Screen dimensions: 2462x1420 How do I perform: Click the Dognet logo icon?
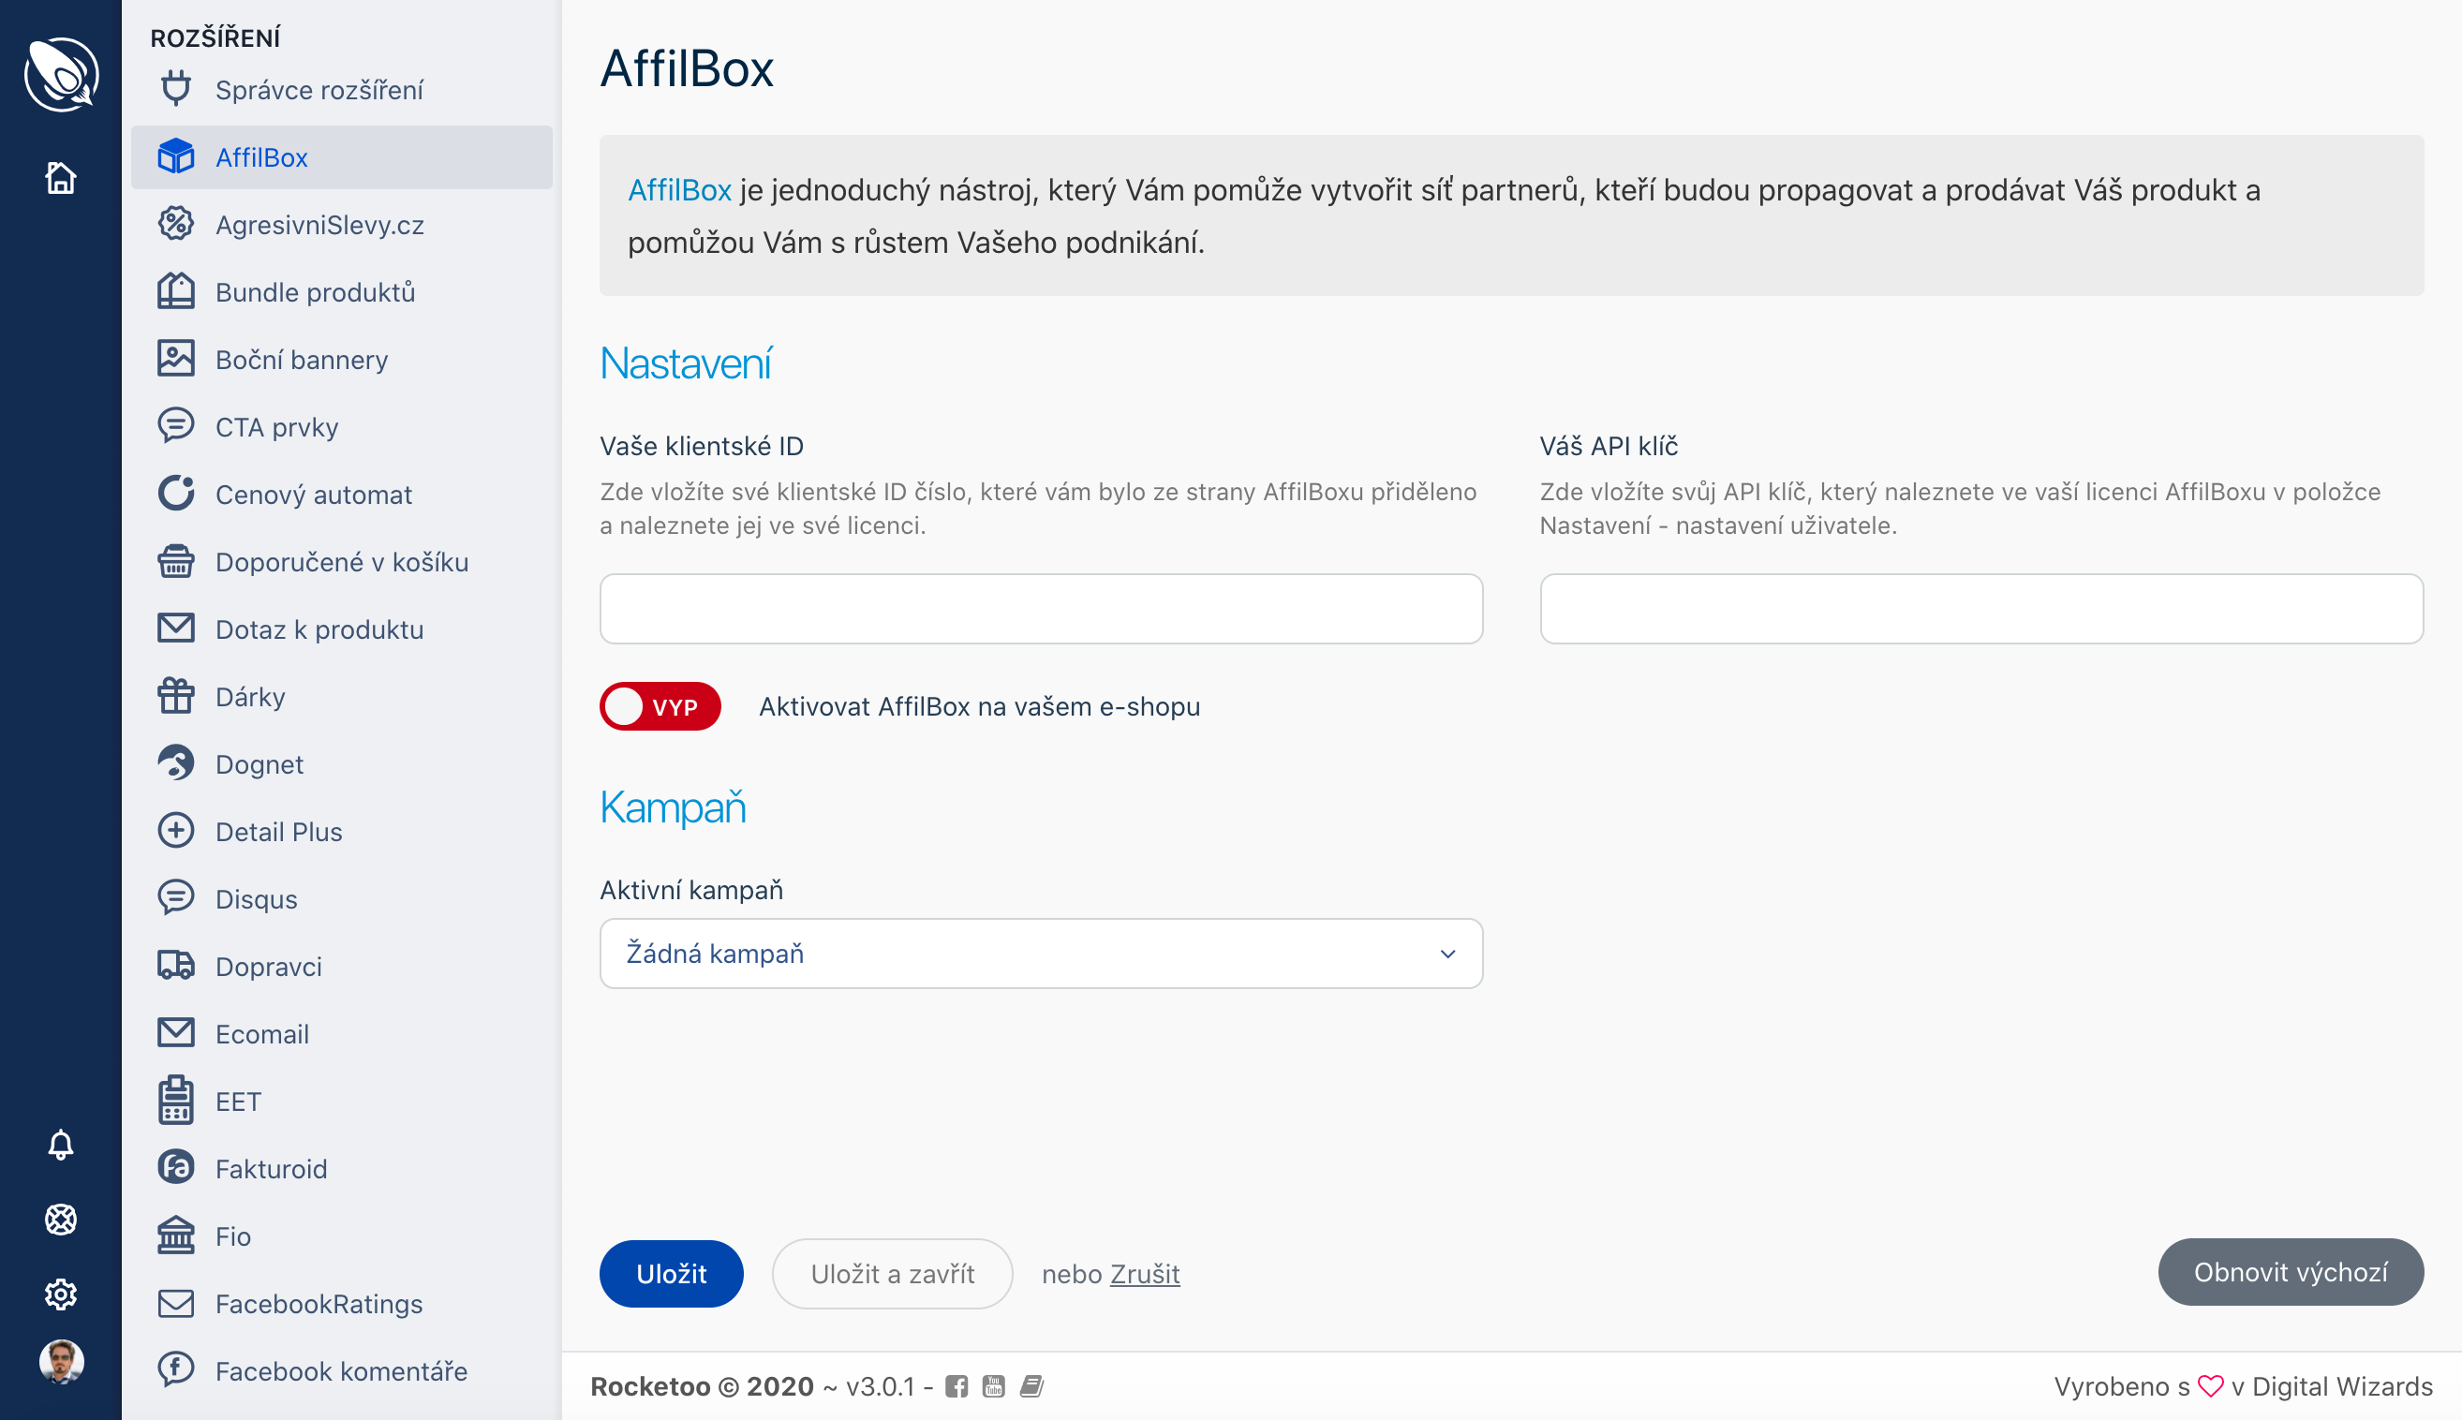(x=175, y=762)
